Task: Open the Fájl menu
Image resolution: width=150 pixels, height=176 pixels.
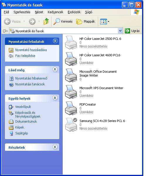Action: 6,12
